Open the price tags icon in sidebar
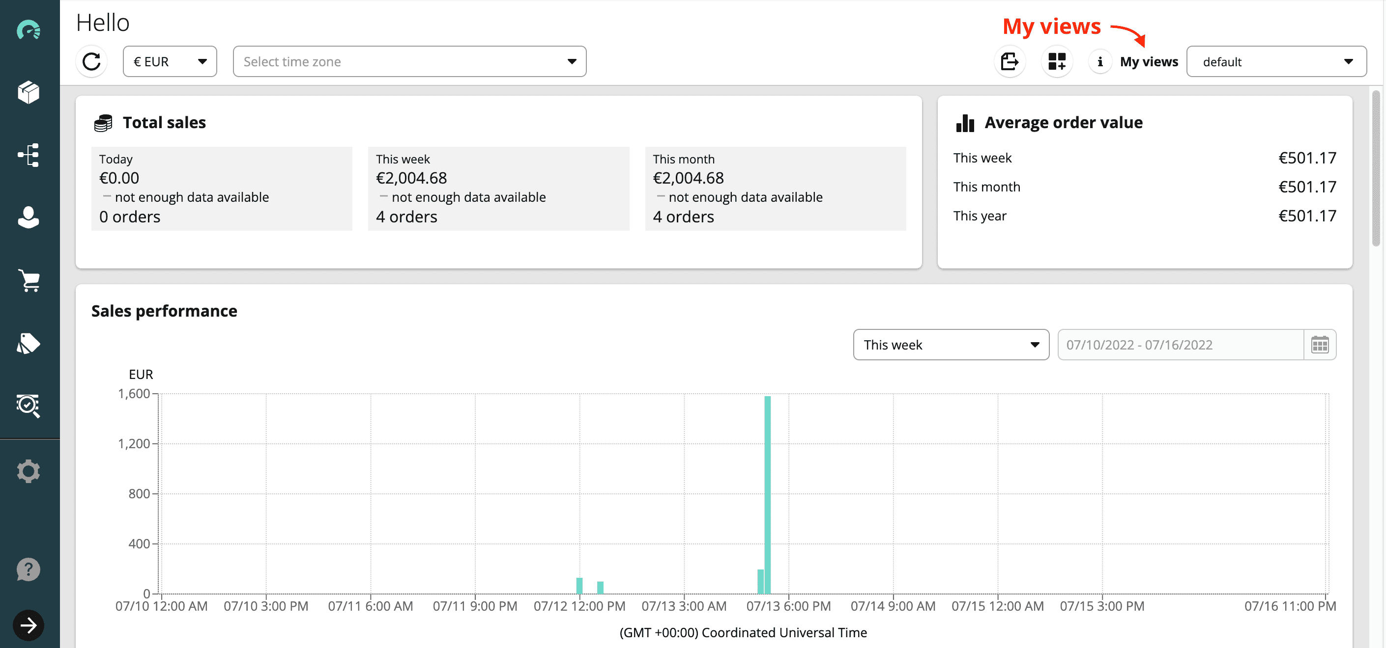This screenshot has width=1386, height=648. coord(29,343)
